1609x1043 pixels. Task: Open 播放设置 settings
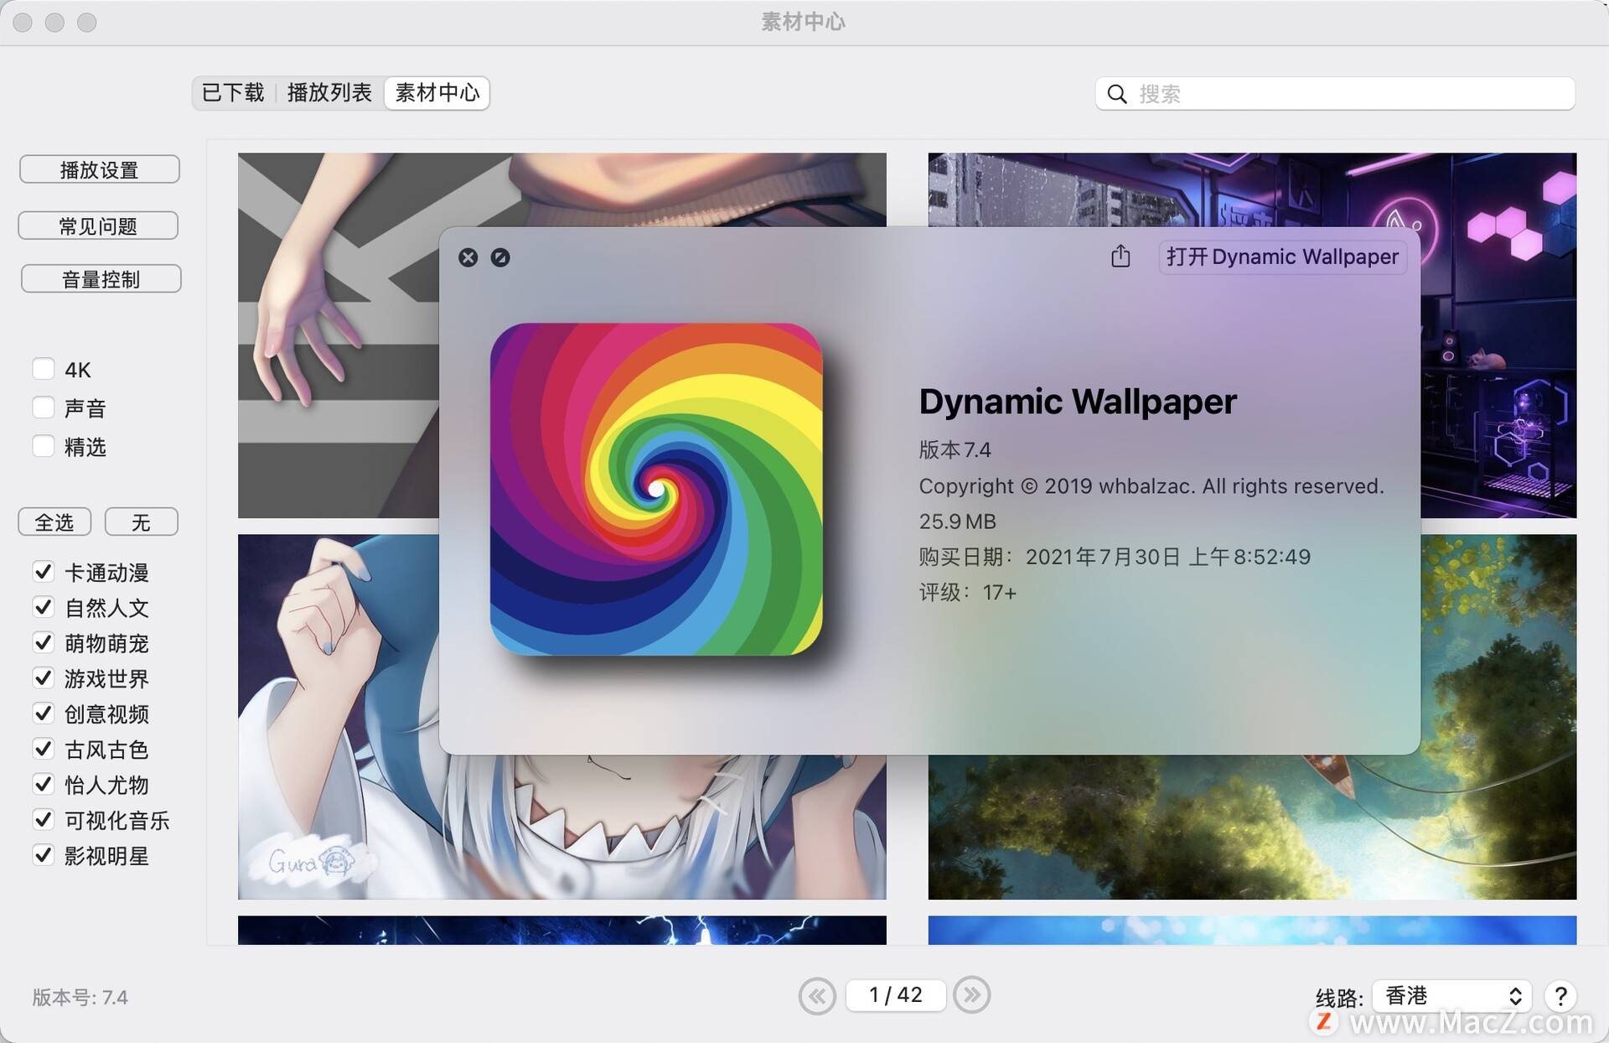100,169
